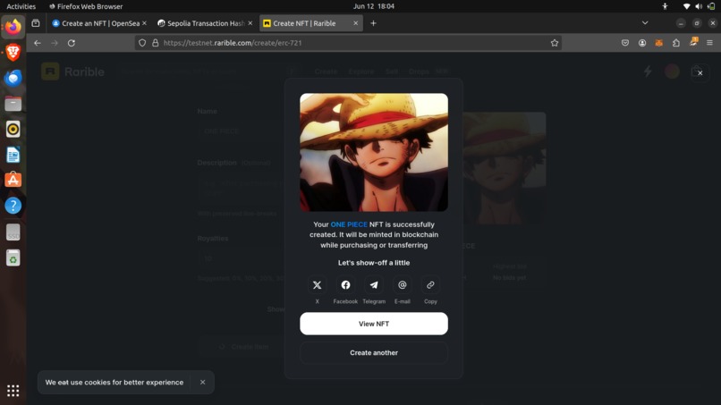Screen dimensions: 721x405
Task: Open the system status menu
Action: tap(698, 6)
